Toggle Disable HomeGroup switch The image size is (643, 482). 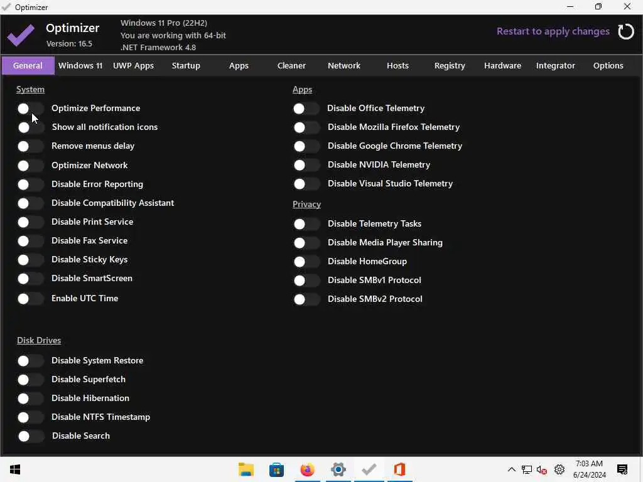306,262
